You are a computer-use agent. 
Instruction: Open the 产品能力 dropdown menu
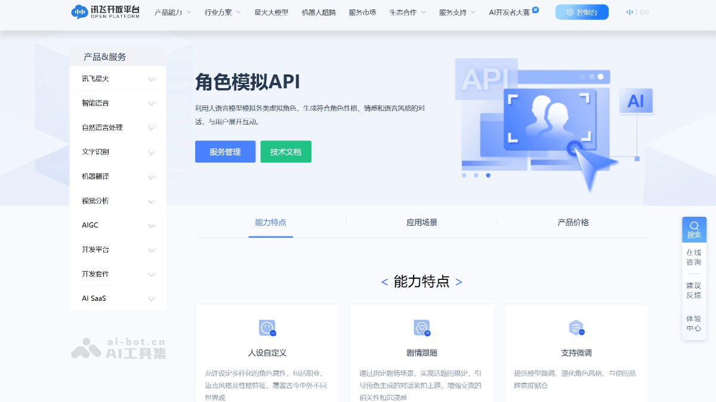pyautogui.click(x=172, y=12)
